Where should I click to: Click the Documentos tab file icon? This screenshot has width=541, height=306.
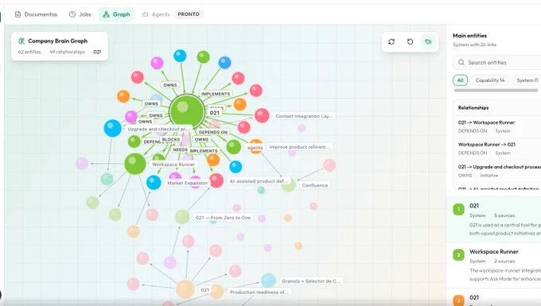click(x=18, y=14)
